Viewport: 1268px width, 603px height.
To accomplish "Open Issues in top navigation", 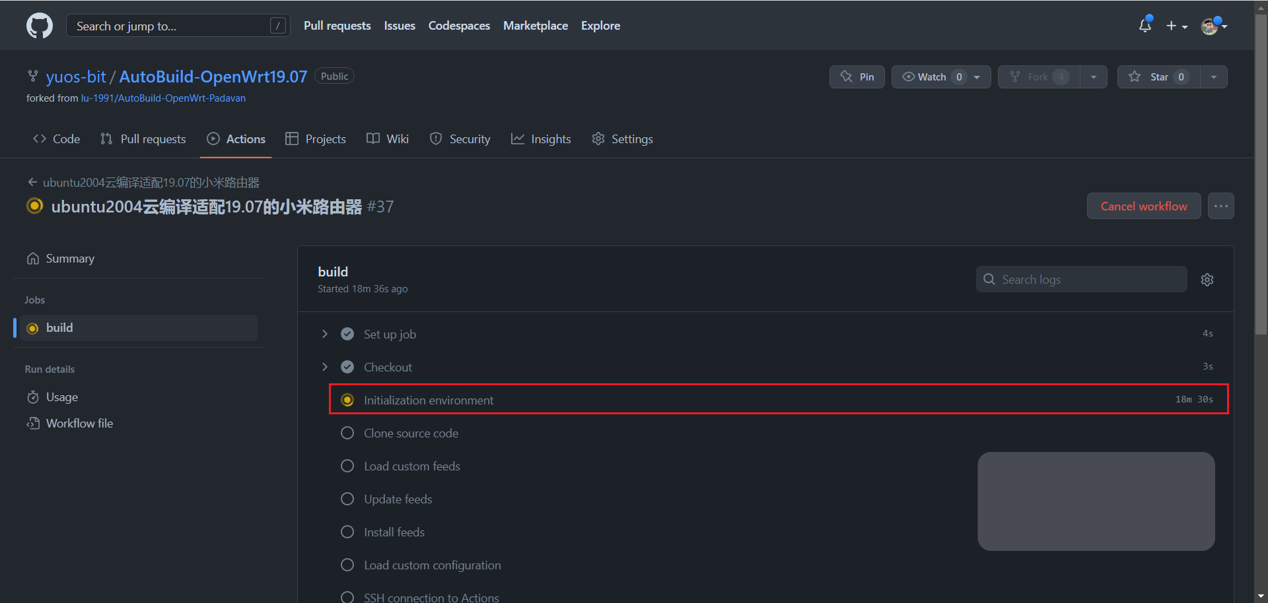I will point(400,26).
